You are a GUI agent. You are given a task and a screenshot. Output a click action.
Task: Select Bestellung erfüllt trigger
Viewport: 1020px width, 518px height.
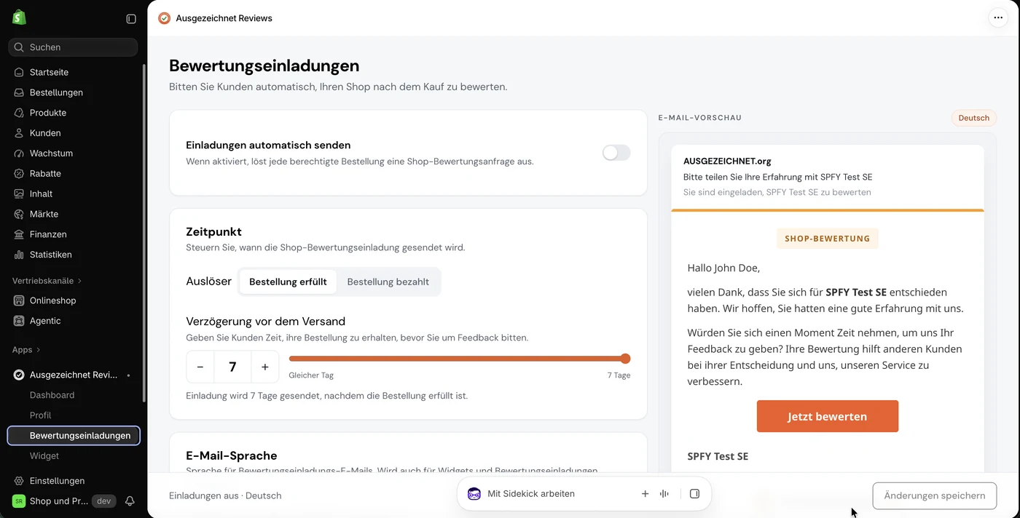[x=288, y=282]
